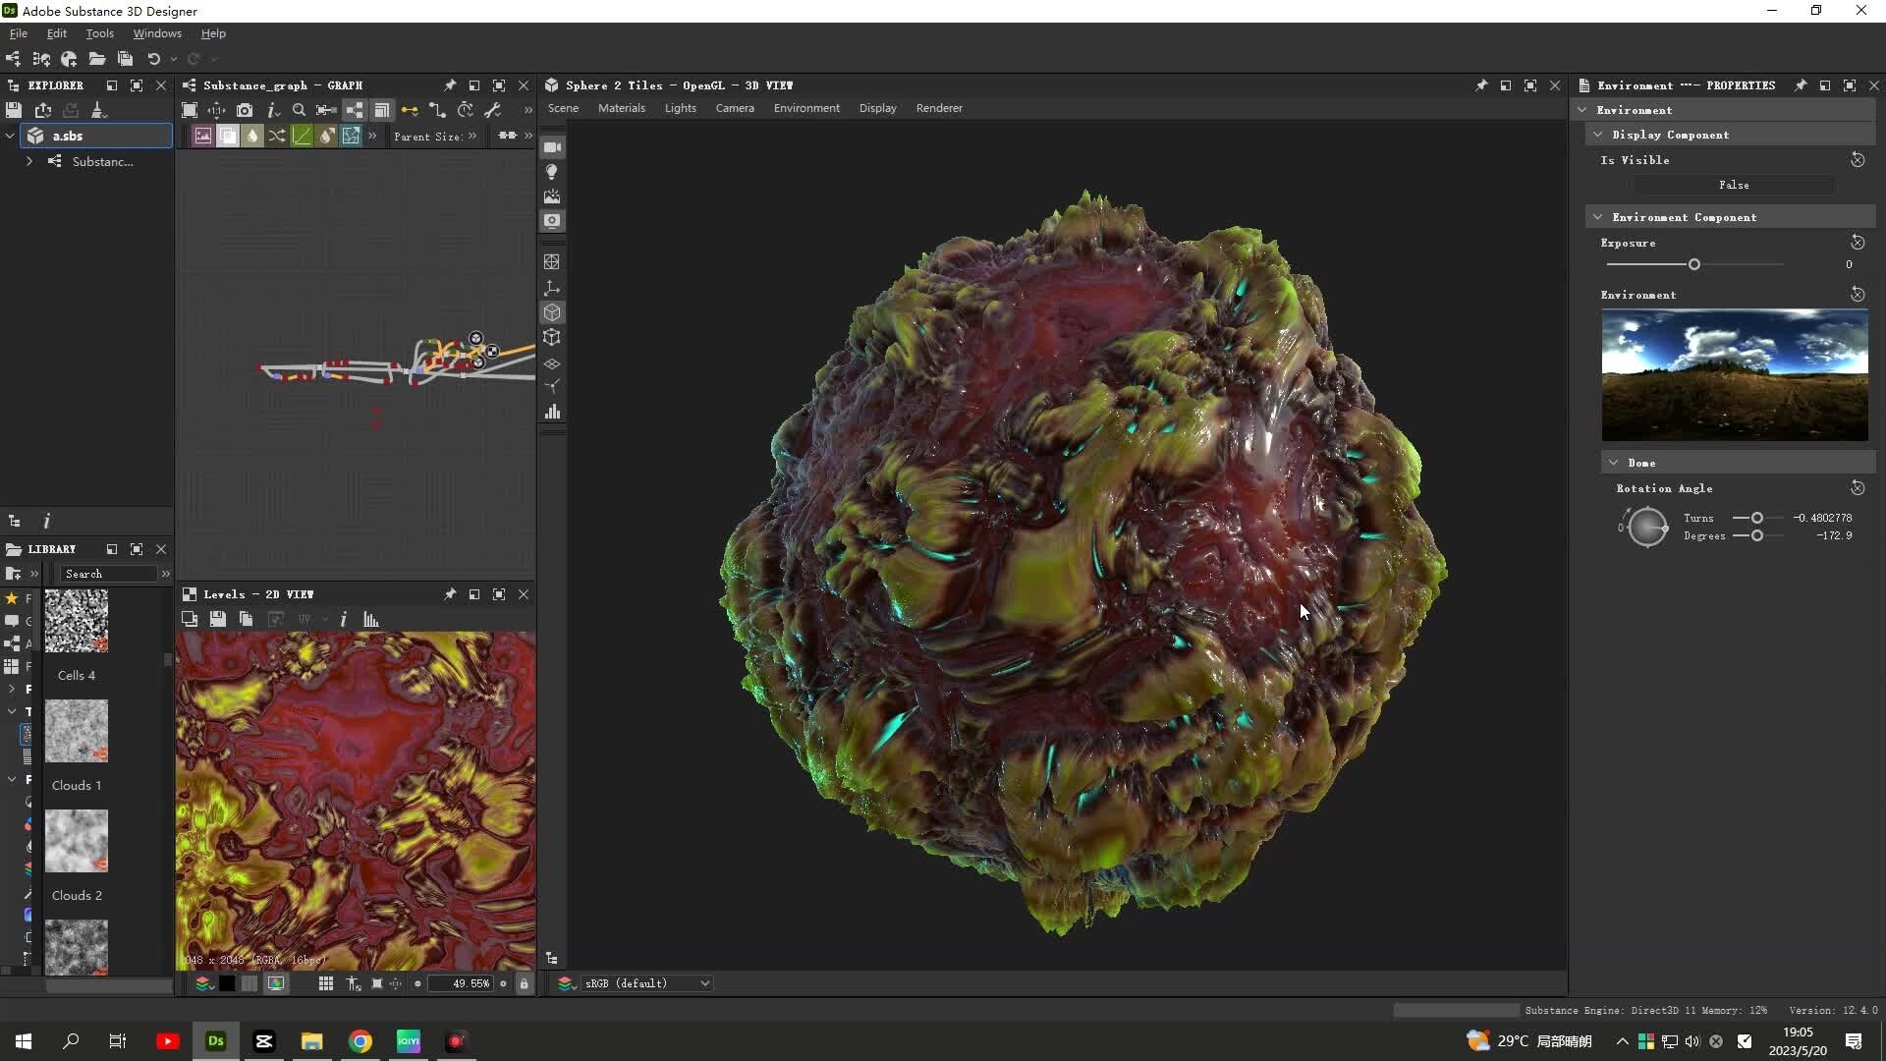Open the histogram icon in the 2D view toolbar
This screenshot has height=1061, width=1886.
[371, 619]
